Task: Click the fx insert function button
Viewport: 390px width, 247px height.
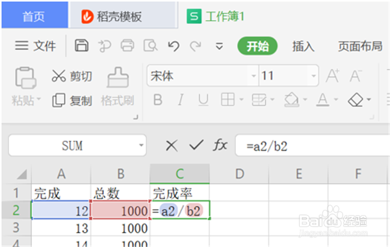Action: coord(220,145)
